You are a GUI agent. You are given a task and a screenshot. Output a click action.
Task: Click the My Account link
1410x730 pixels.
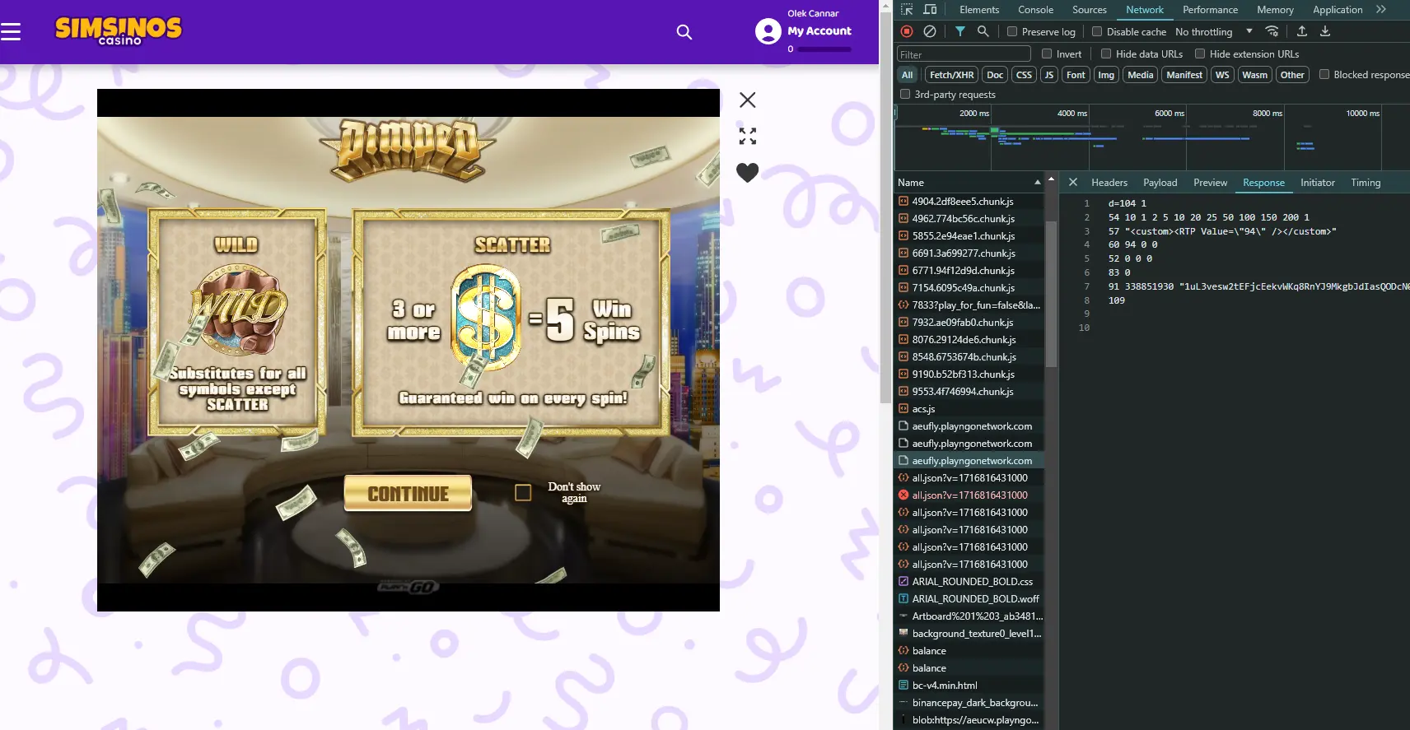pyautogui.click(x=819, y=31)
